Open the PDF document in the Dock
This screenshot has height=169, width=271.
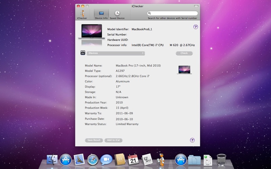coord(208,160)
